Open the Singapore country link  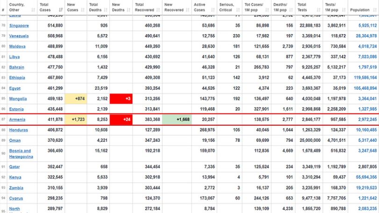tap(19, 26)
